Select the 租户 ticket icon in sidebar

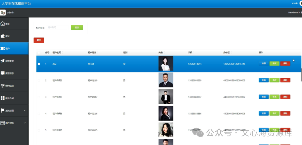(3, 48)
